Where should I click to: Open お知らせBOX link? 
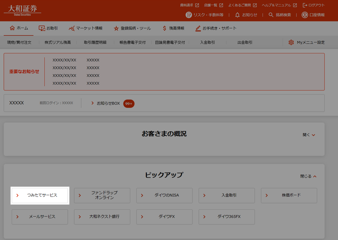coord(108,103)
